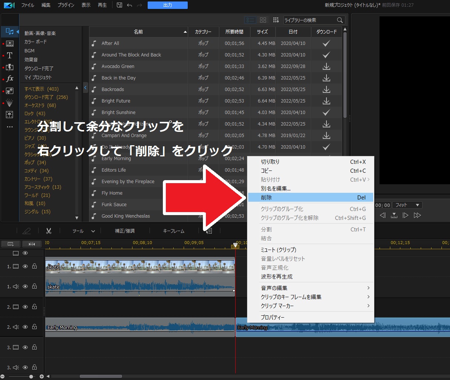Click the キーフレーム button
Viewport: 450px width, 380px height.
(174, 231)
